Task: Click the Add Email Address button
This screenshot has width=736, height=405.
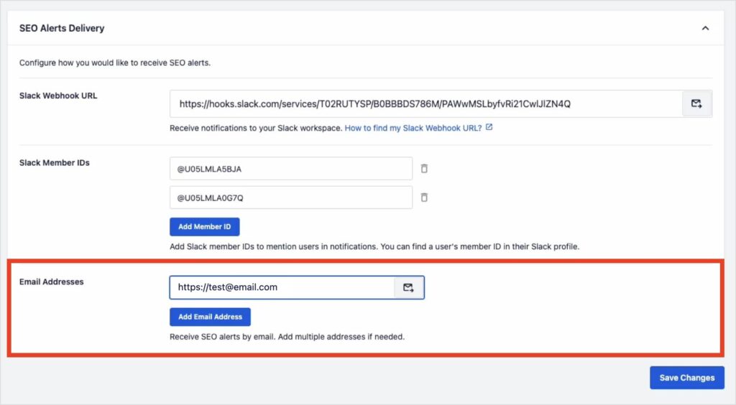Action: click(x=210, y=317)
